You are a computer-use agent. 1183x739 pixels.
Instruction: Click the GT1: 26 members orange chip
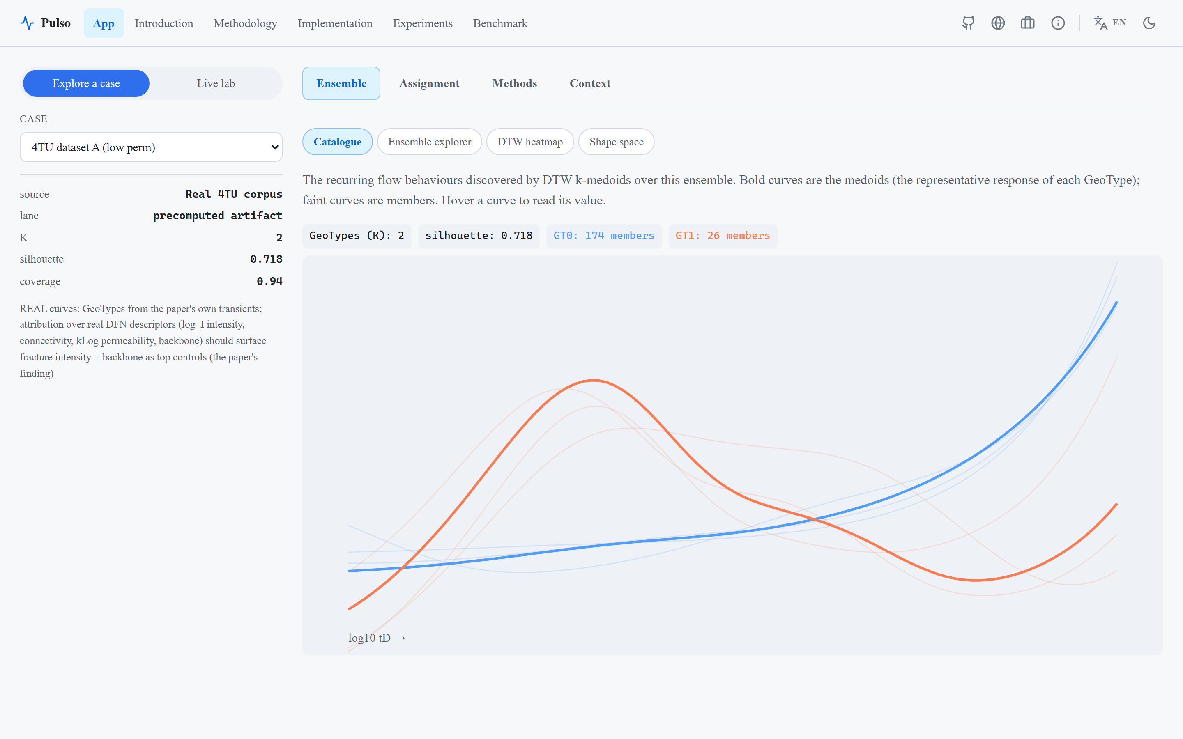tap(723, 236)
